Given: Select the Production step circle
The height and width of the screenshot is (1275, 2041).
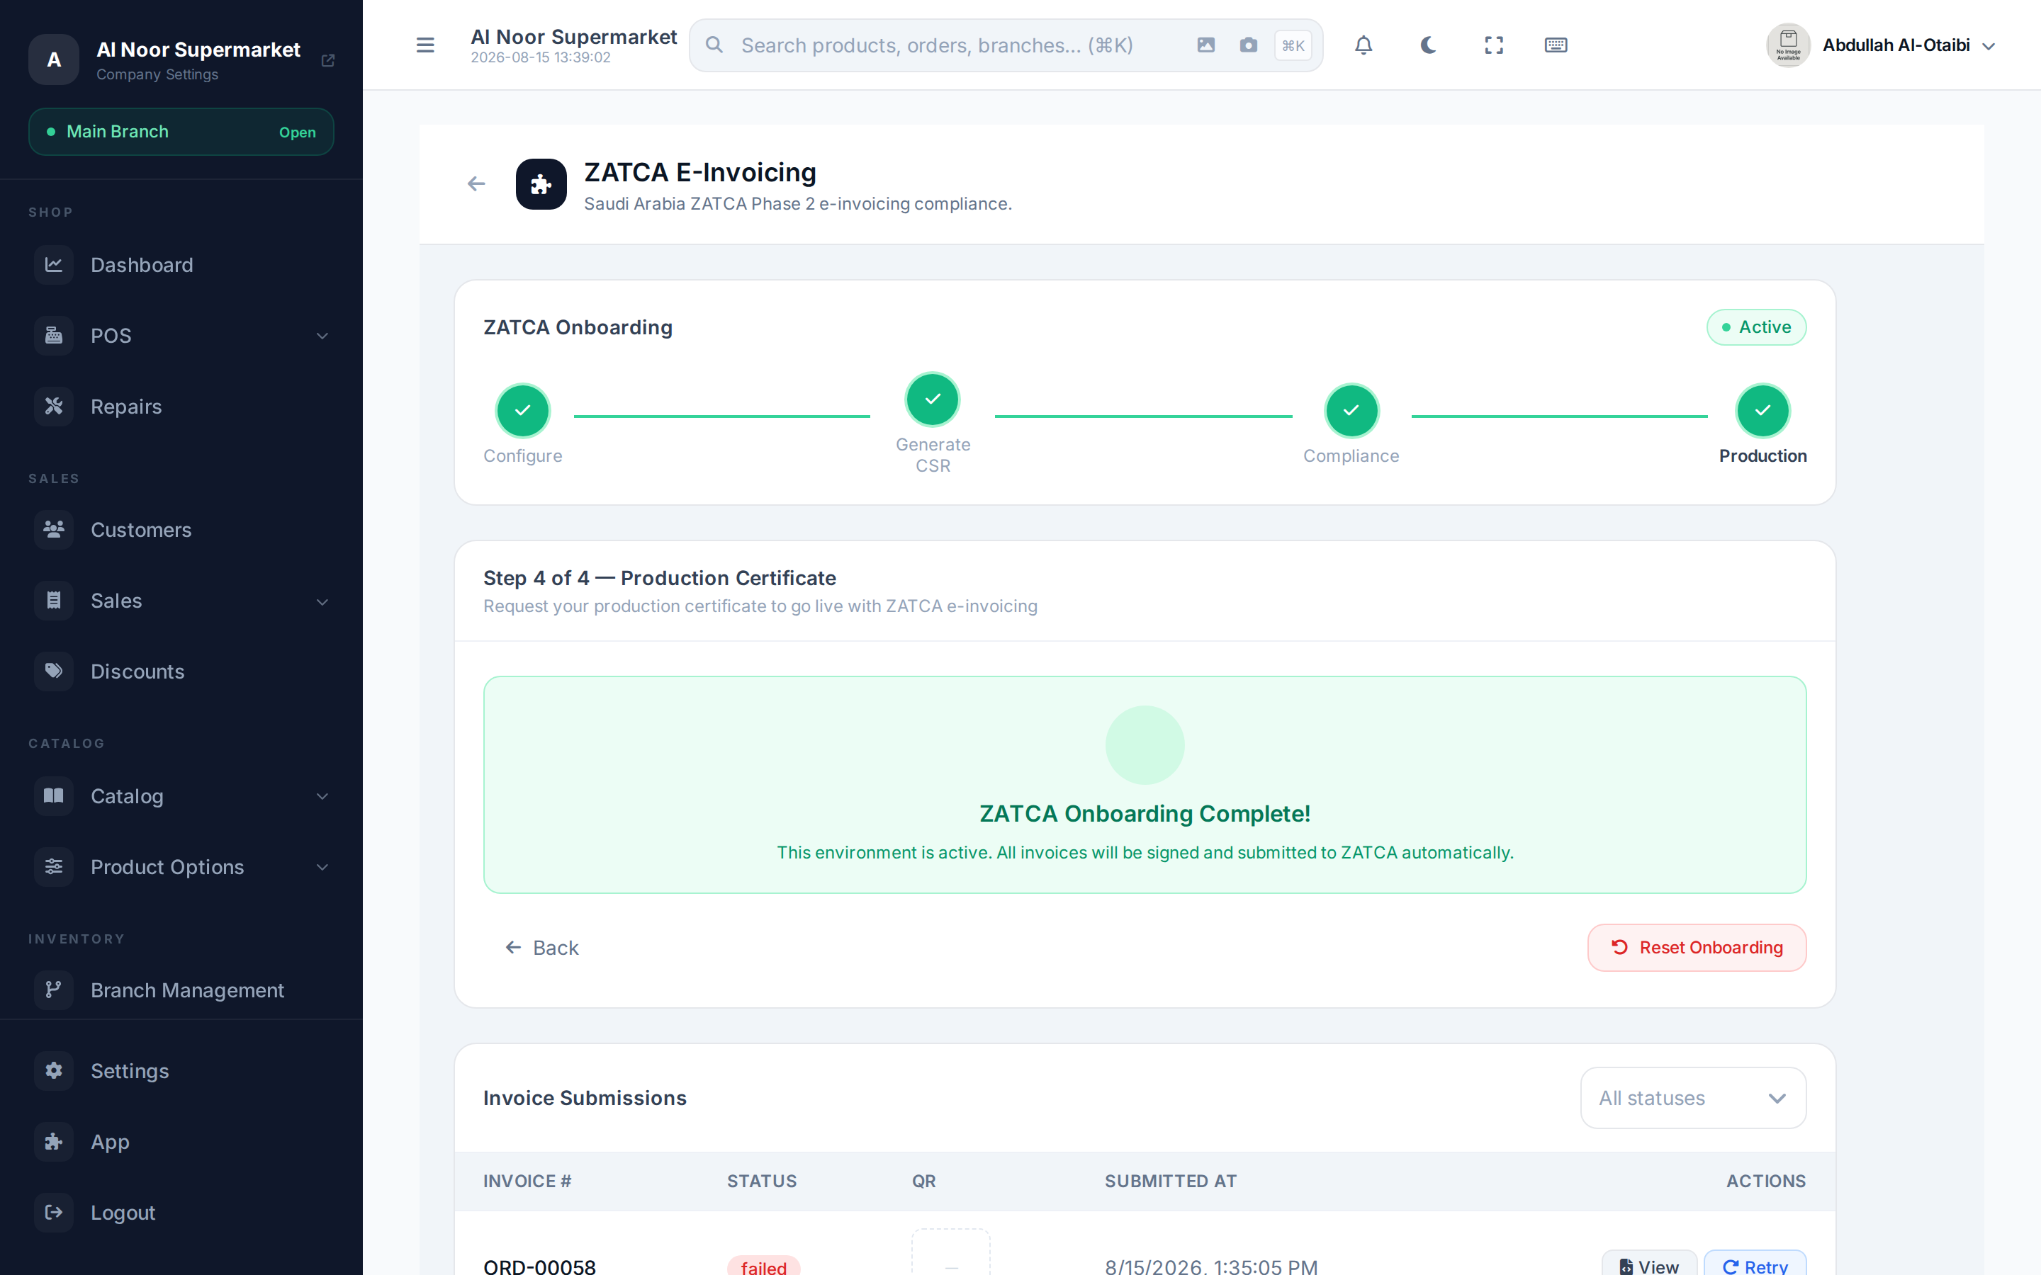Looking at the screenshot, I should click(1762, 411).
